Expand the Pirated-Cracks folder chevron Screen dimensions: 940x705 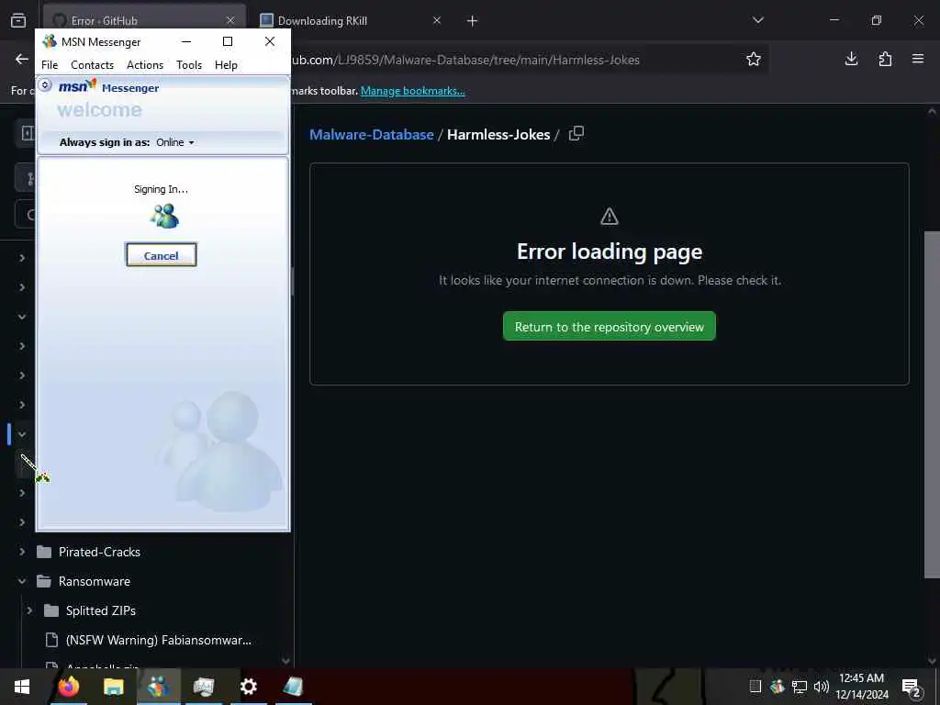(22, 552)
